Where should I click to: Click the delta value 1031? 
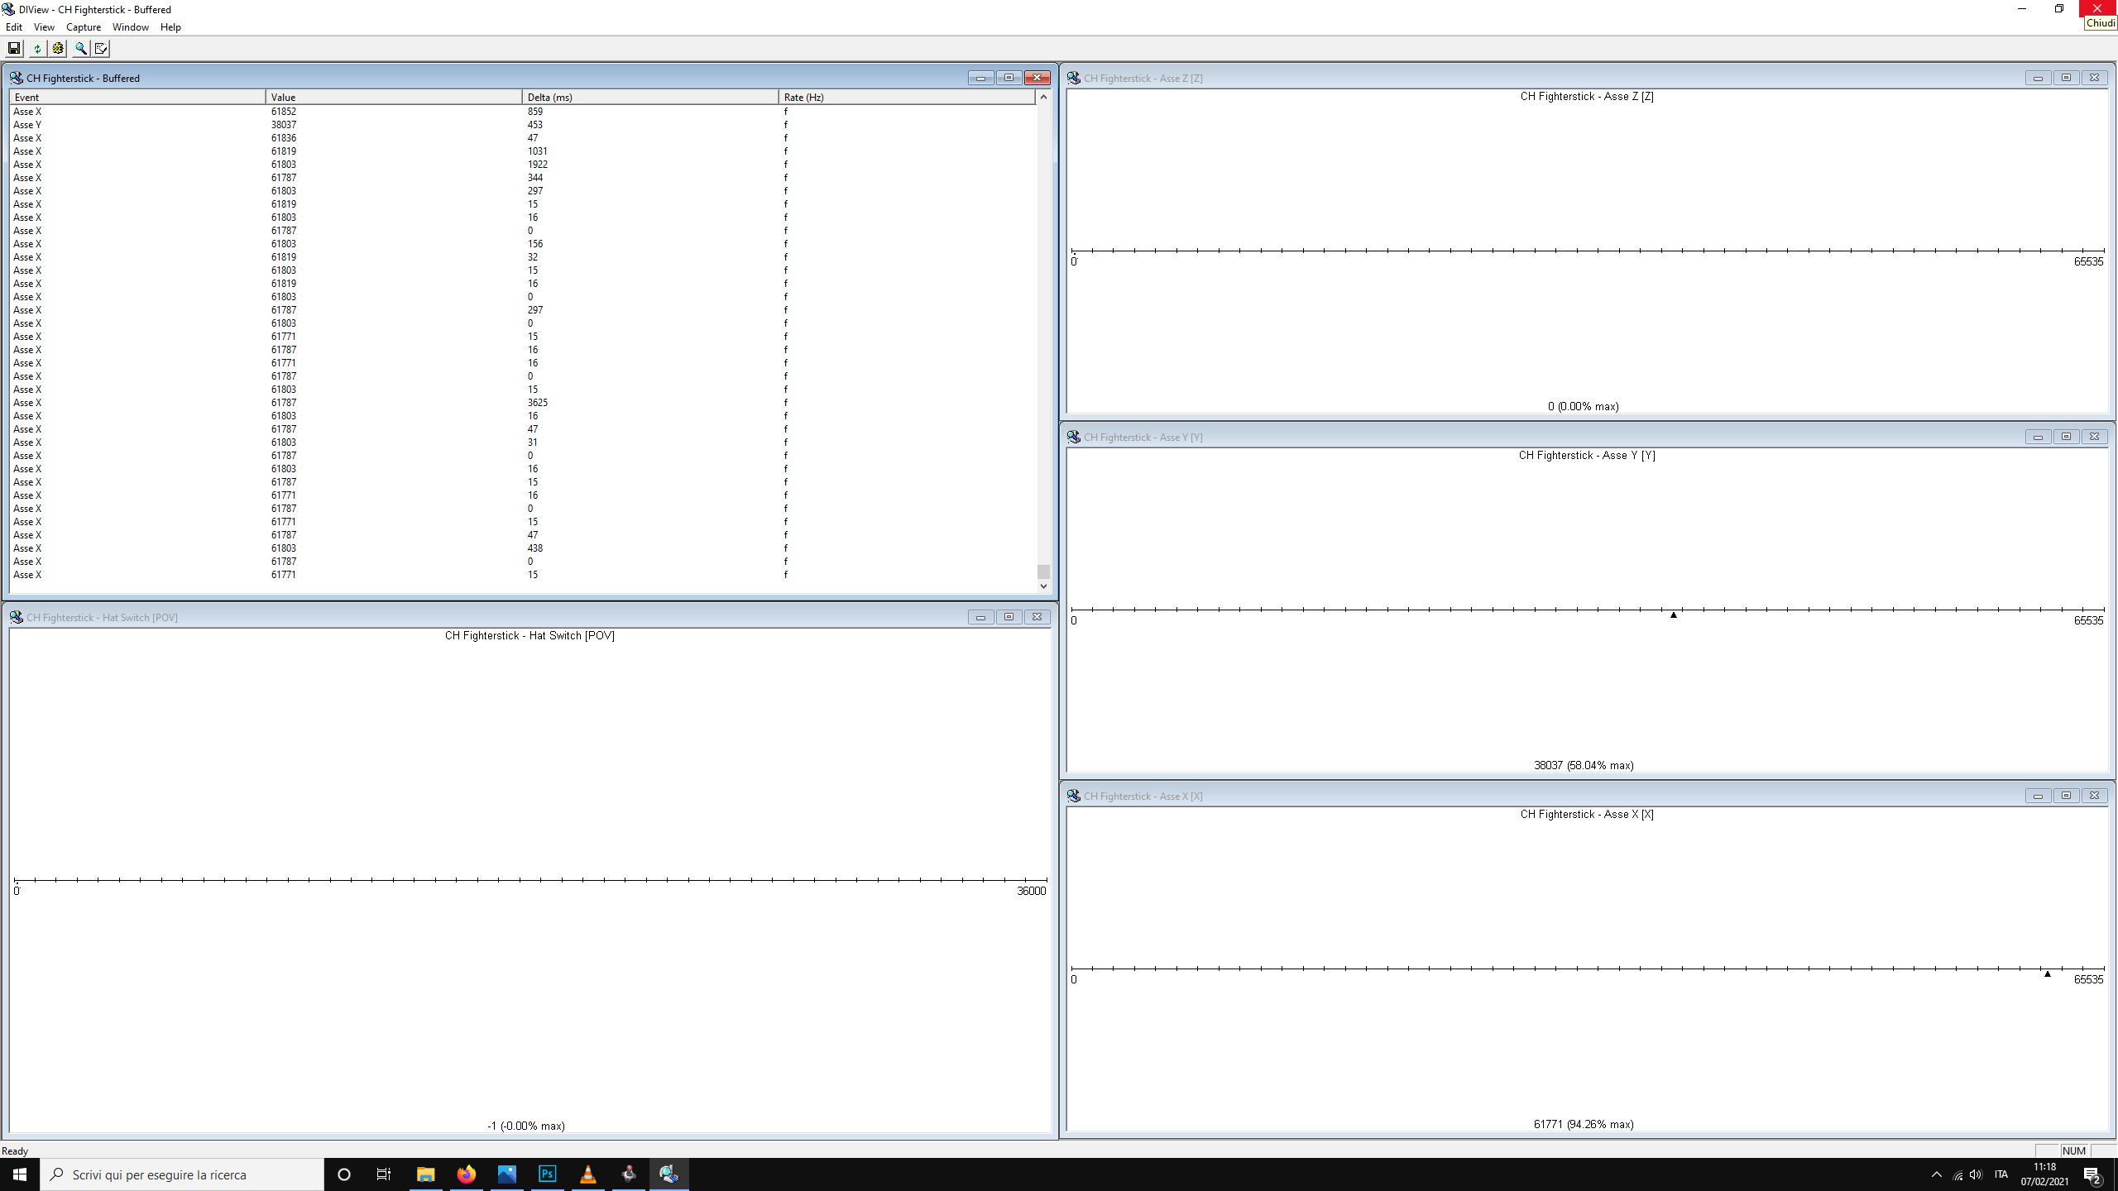click(x=538, y=151)
